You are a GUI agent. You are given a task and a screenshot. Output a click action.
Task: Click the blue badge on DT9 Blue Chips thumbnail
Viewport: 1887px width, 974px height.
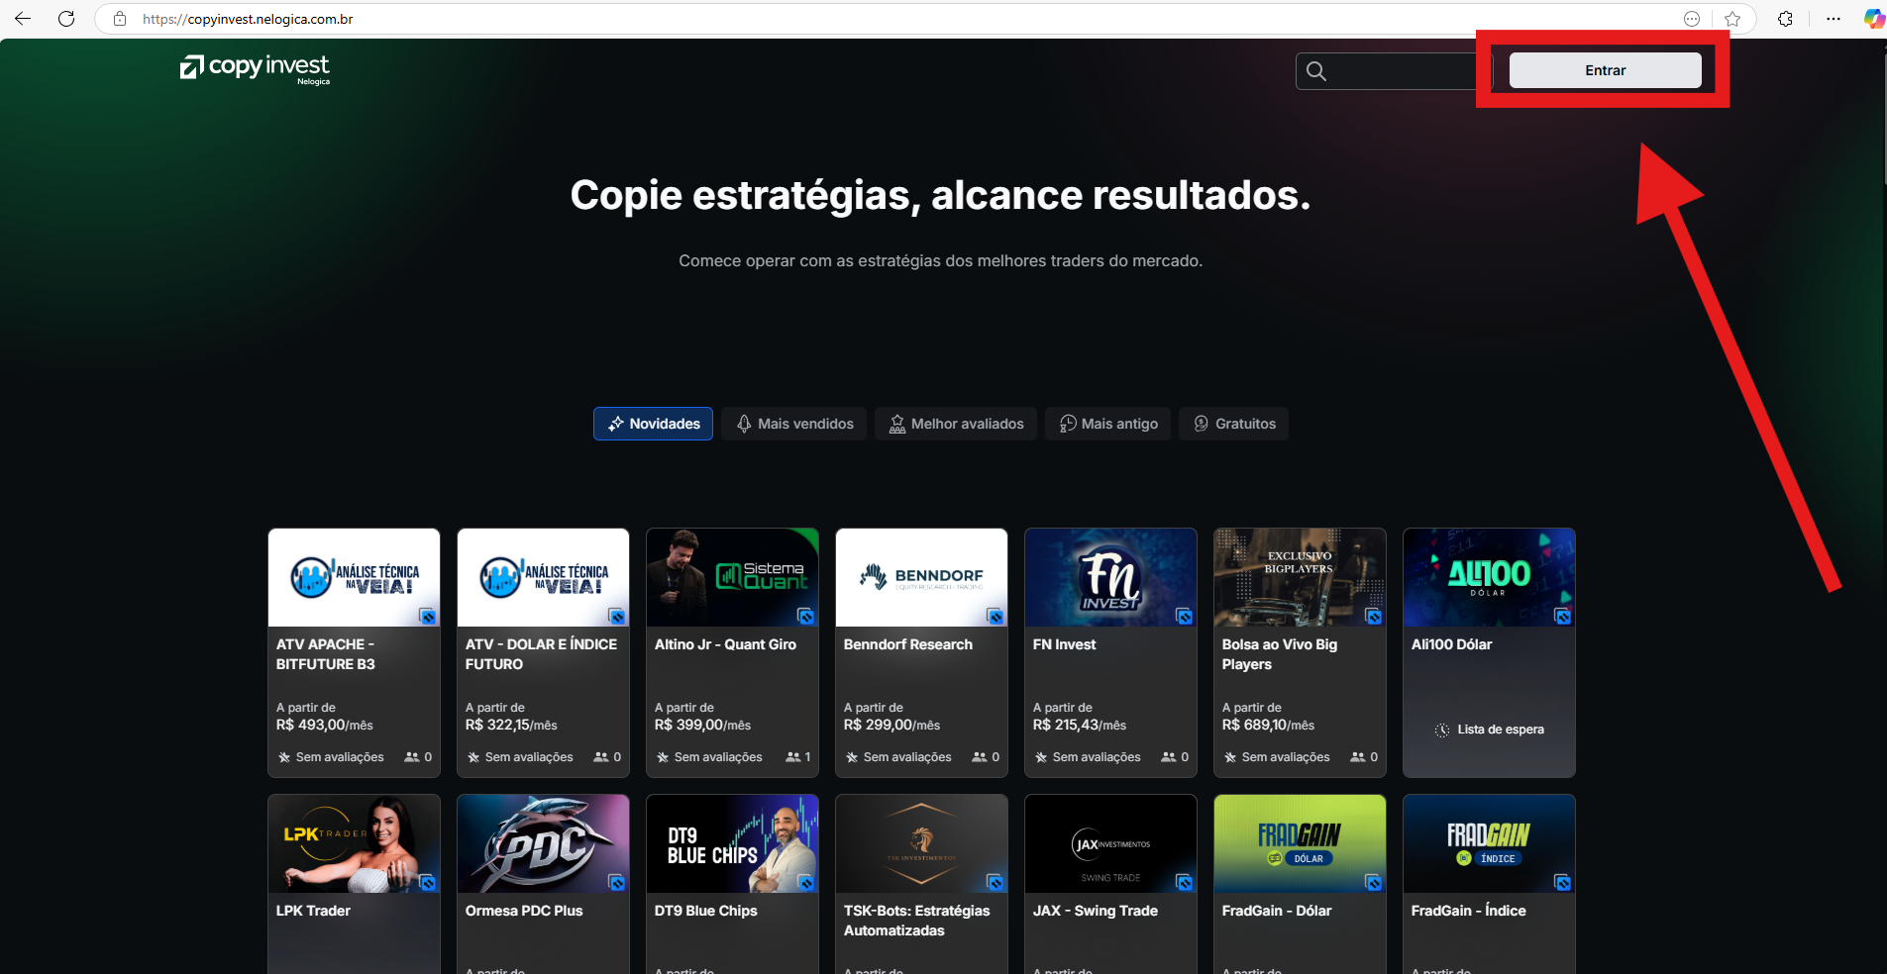pyautogui.click(x=805, y=882)
